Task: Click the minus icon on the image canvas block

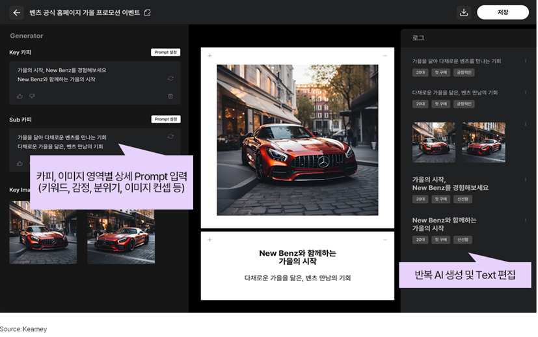Action: click(x=385, y=55)
